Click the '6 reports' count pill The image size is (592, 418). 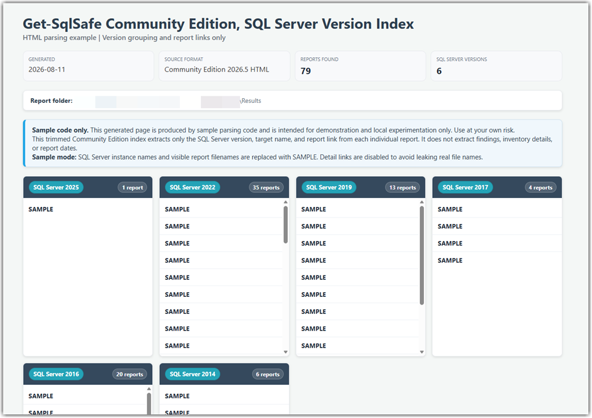point(268,375)
